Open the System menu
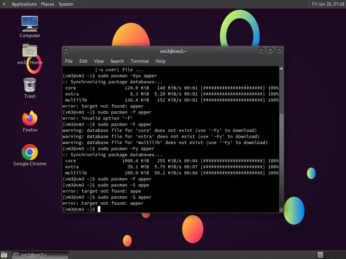This screenshot has height=259, width=346. tap(66, 4)
